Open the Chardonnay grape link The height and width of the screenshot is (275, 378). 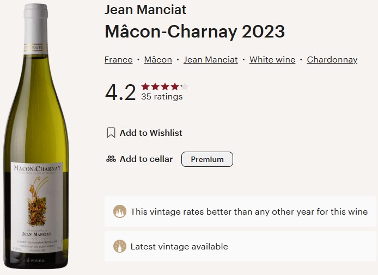pyautogui.click(x=332, y=60)
